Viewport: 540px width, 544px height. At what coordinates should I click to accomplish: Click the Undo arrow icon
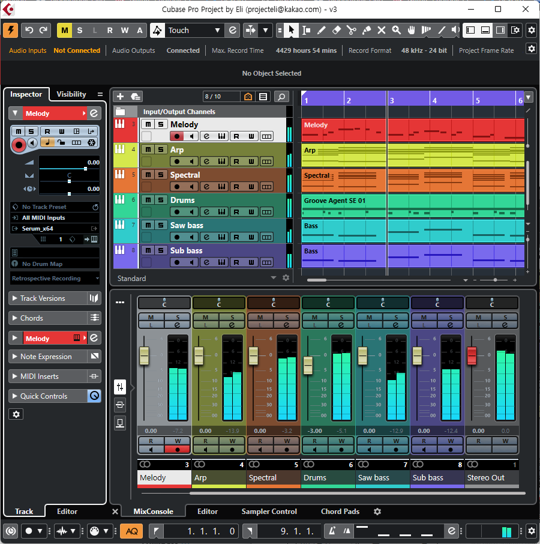(x=29, y=31)
